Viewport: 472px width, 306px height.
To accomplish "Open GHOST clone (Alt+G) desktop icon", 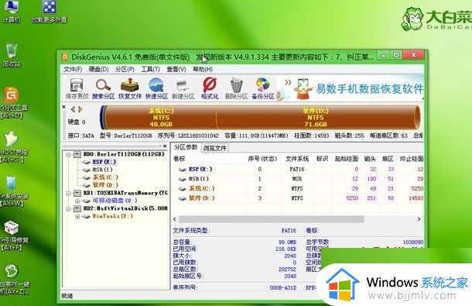I will coord(12,146).
